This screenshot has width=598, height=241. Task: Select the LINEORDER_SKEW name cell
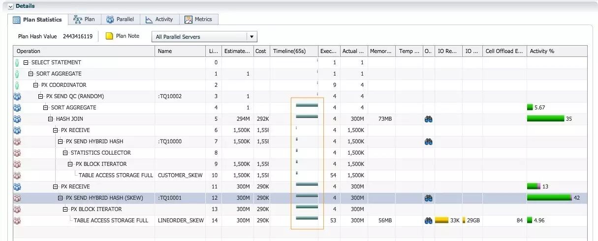tap(180, 220)
